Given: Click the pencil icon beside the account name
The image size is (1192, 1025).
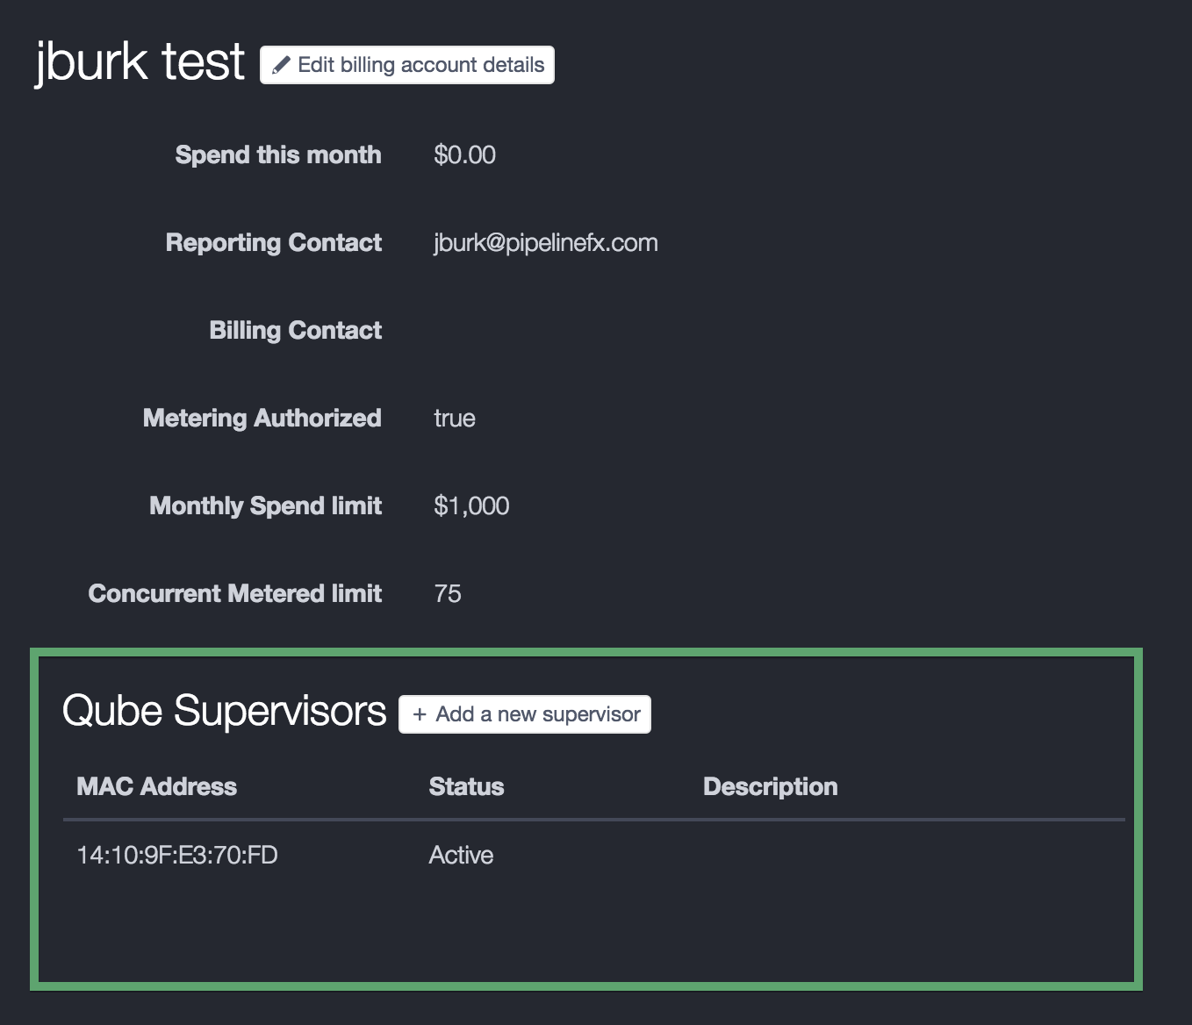Looking at the screenshot, I should (x=281, y=65).
